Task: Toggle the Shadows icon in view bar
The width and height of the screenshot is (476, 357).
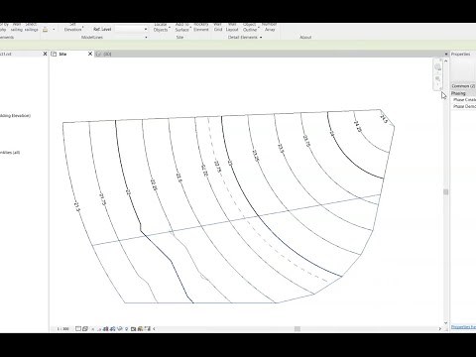Action: [99, 329]
